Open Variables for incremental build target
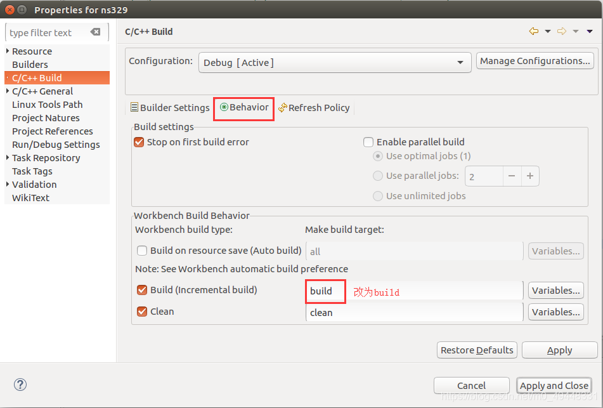 click(x=555, y=290)
